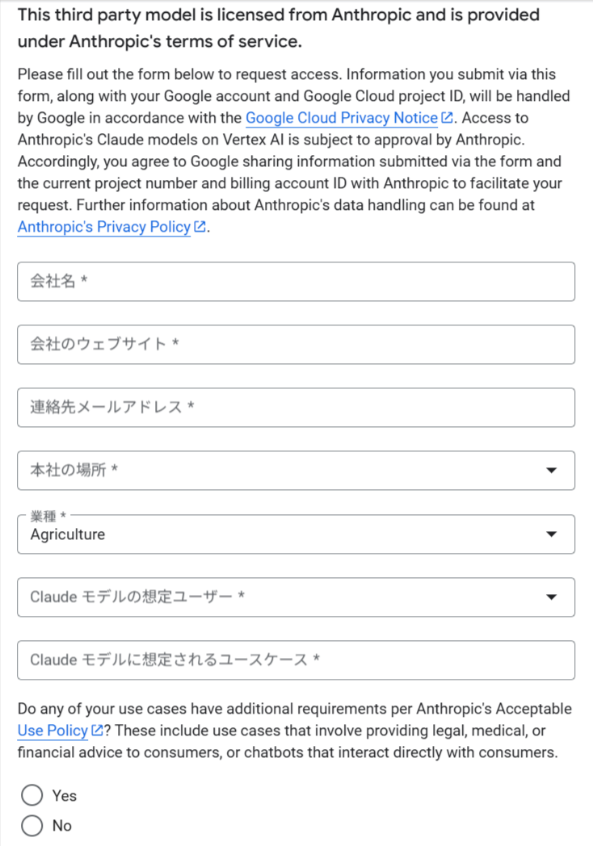
Task: Click arrow icon of 想定ユーザー dropdown
Action: click(x=552, y=597)
